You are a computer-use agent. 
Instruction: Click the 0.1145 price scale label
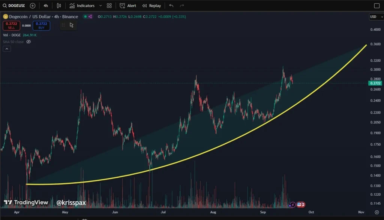click(375, 204)
